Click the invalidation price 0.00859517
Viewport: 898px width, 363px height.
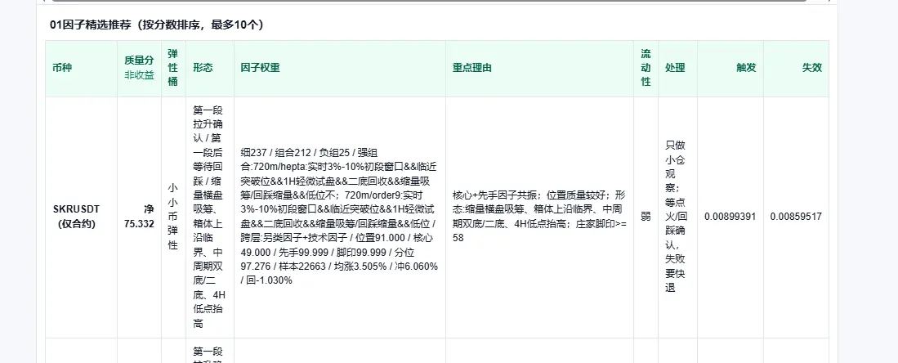[x=796, y=217]
